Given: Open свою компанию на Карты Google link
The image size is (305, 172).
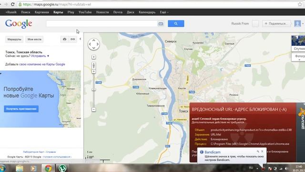Looking at the screenshot, I should click(x=42, y=64).
